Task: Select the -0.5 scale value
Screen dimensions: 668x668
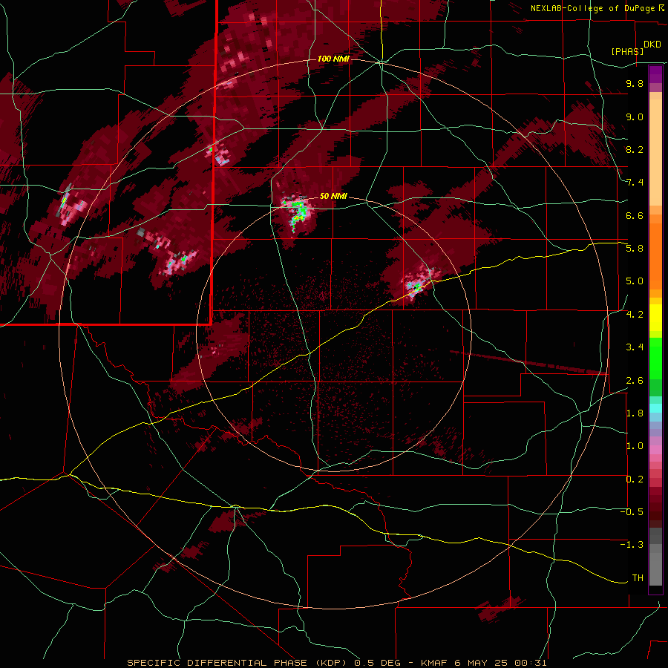Action: (632, 512)
